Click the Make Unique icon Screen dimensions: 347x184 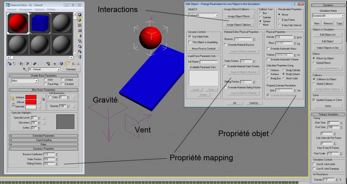click(41, 64)
